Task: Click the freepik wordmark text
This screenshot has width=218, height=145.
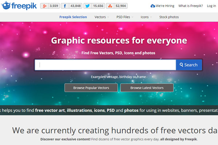Action: (24, 6)
